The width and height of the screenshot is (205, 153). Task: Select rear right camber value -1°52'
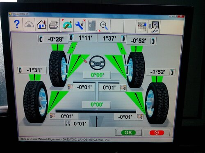coord(158,72)
